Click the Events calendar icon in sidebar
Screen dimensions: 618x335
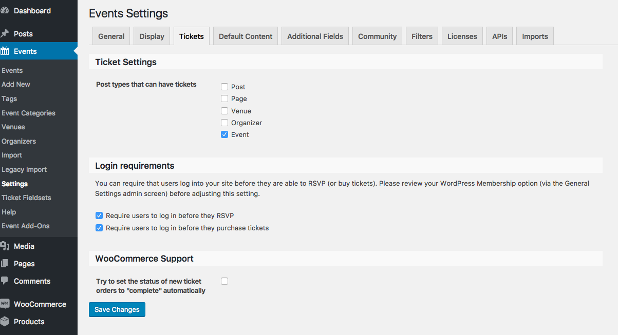pyautogui.click(x=5, y=51)
